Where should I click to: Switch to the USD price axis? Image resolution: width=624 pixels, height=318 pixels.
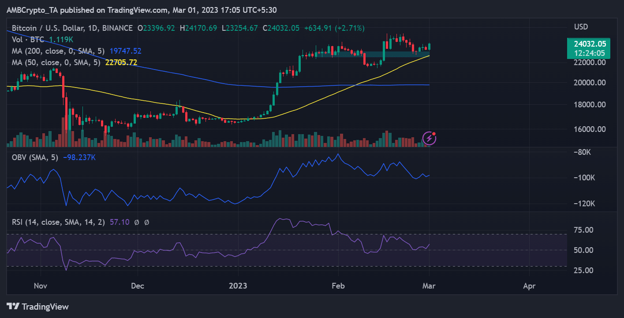pos(580,26)
